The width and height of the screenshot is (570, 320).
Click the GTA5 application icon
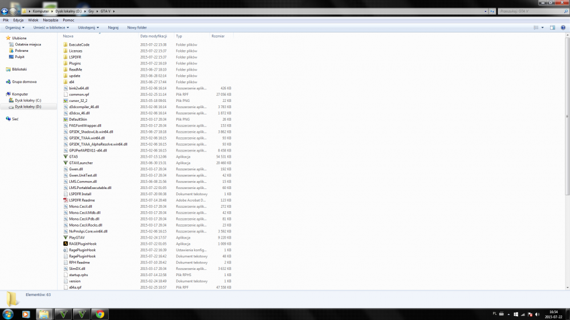[x=66, y=157]
